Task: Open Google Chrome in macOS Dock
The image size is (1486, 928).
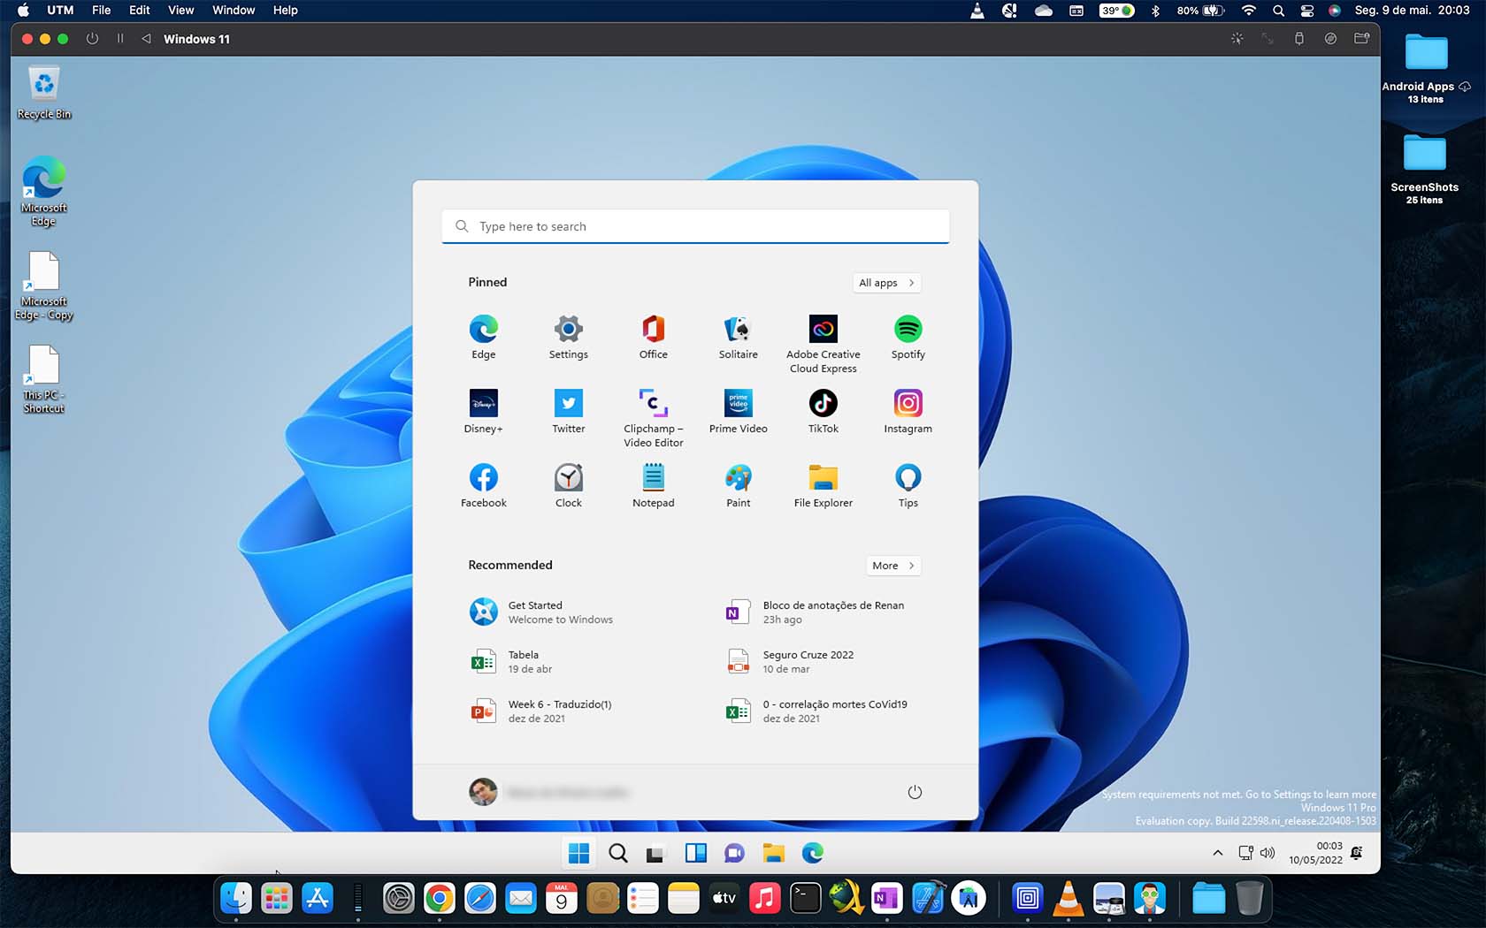Action: pos(440,899)
